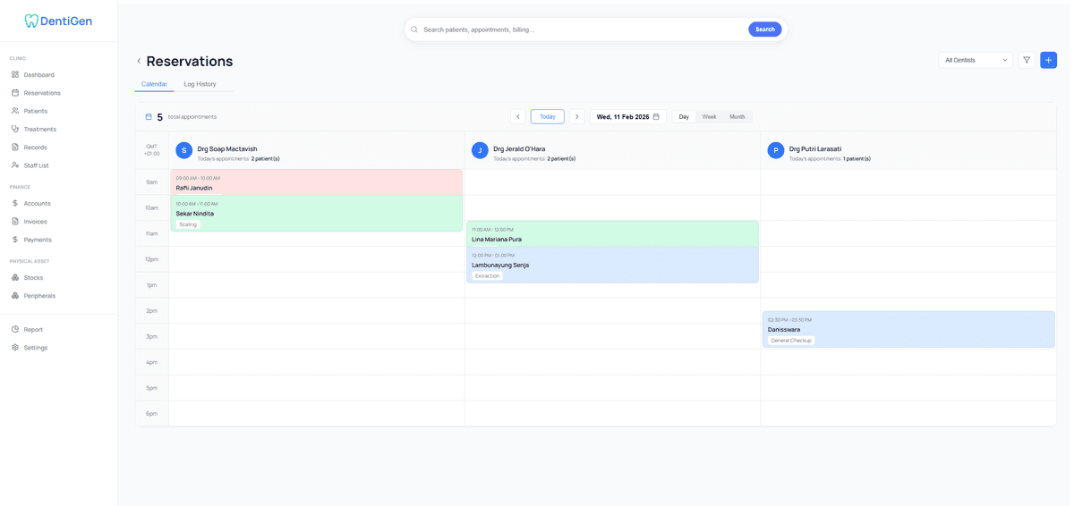
Task: Click the Staff List icon
Action: (15, 165)
